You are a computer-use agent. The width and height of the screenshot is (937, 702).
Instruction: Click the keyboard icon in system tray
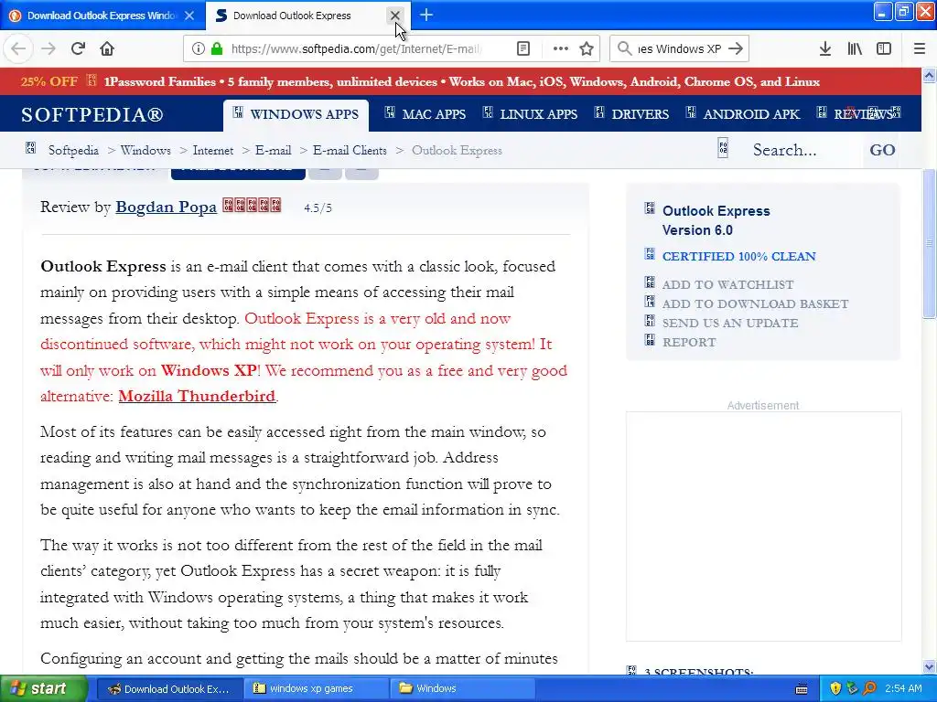click(802, 689)
